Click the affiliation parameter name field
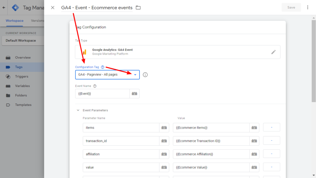Image resolution: width=316 pixels, height=178 pixels. (121, 154)
